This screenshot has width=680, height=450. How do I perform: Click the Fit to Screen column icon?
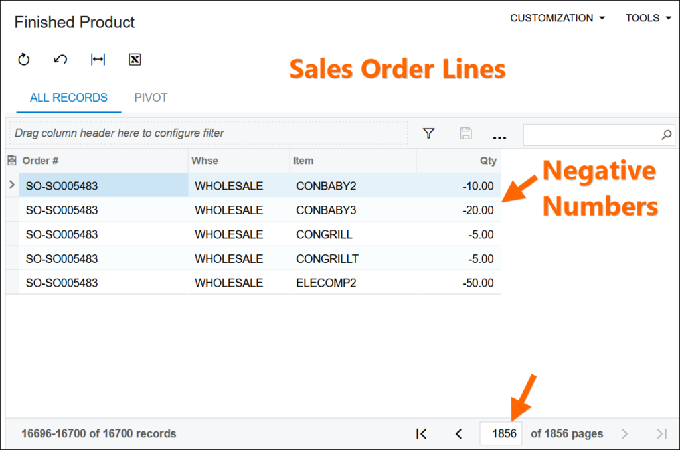pos(98,60)
